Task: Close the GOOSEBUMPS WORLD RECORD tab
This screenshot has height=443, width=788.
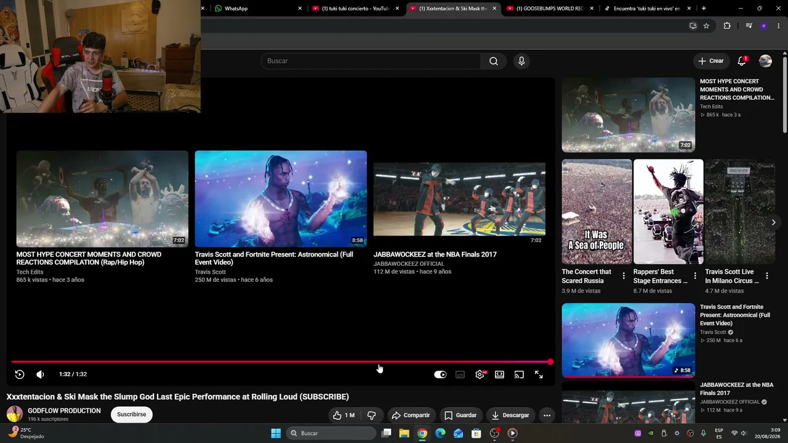Action: pos(592,9)
